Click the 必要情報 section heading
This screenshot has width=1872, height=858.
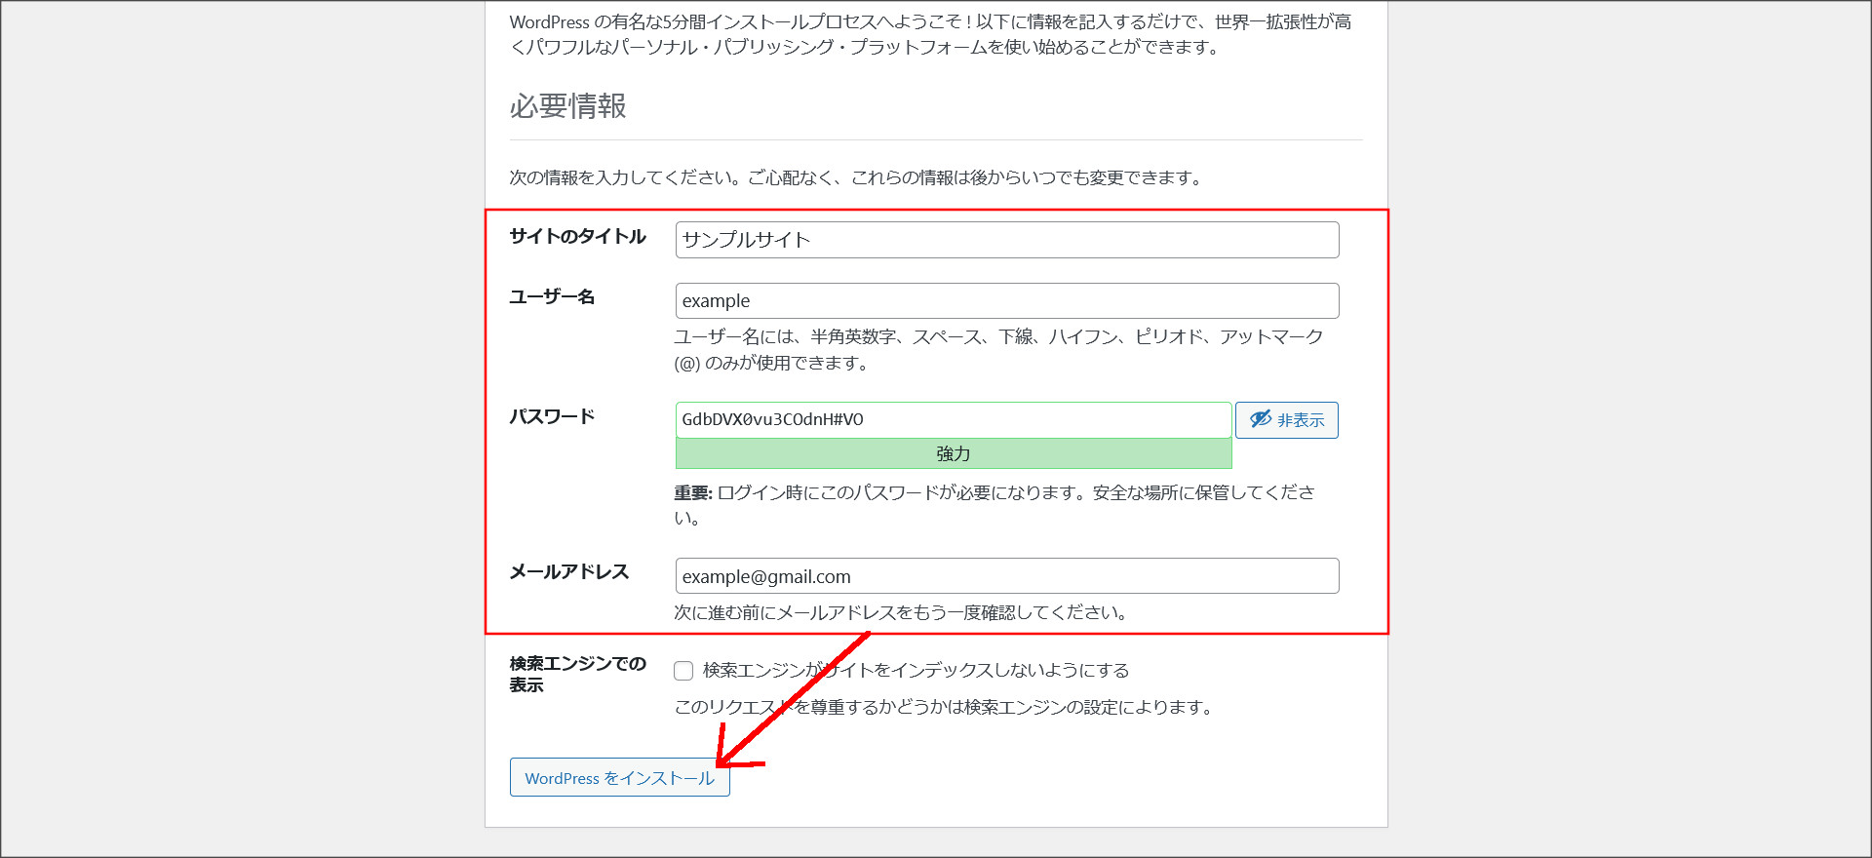point(567,106)
